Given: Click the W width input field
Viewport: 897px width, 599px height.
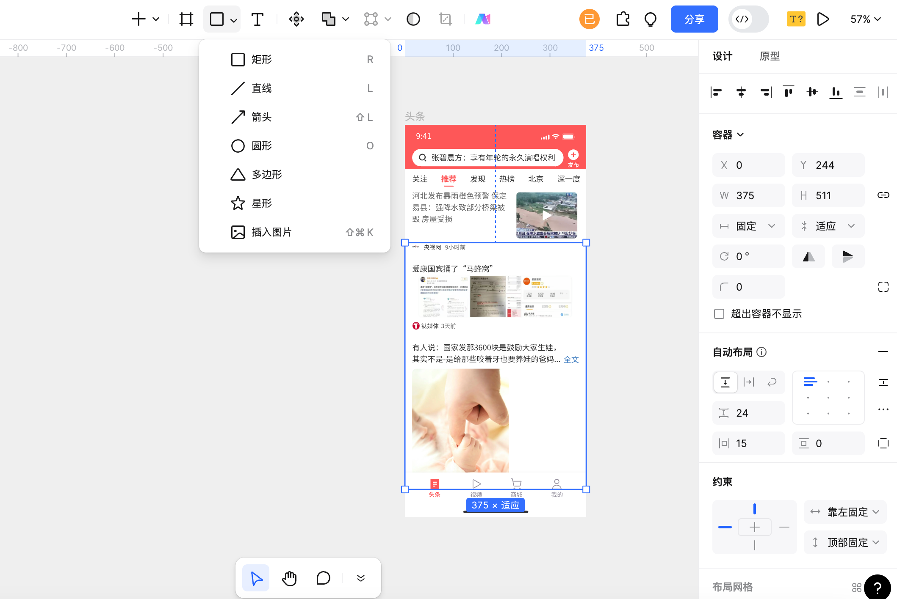Looking at the screenshot, I should 748,195.
